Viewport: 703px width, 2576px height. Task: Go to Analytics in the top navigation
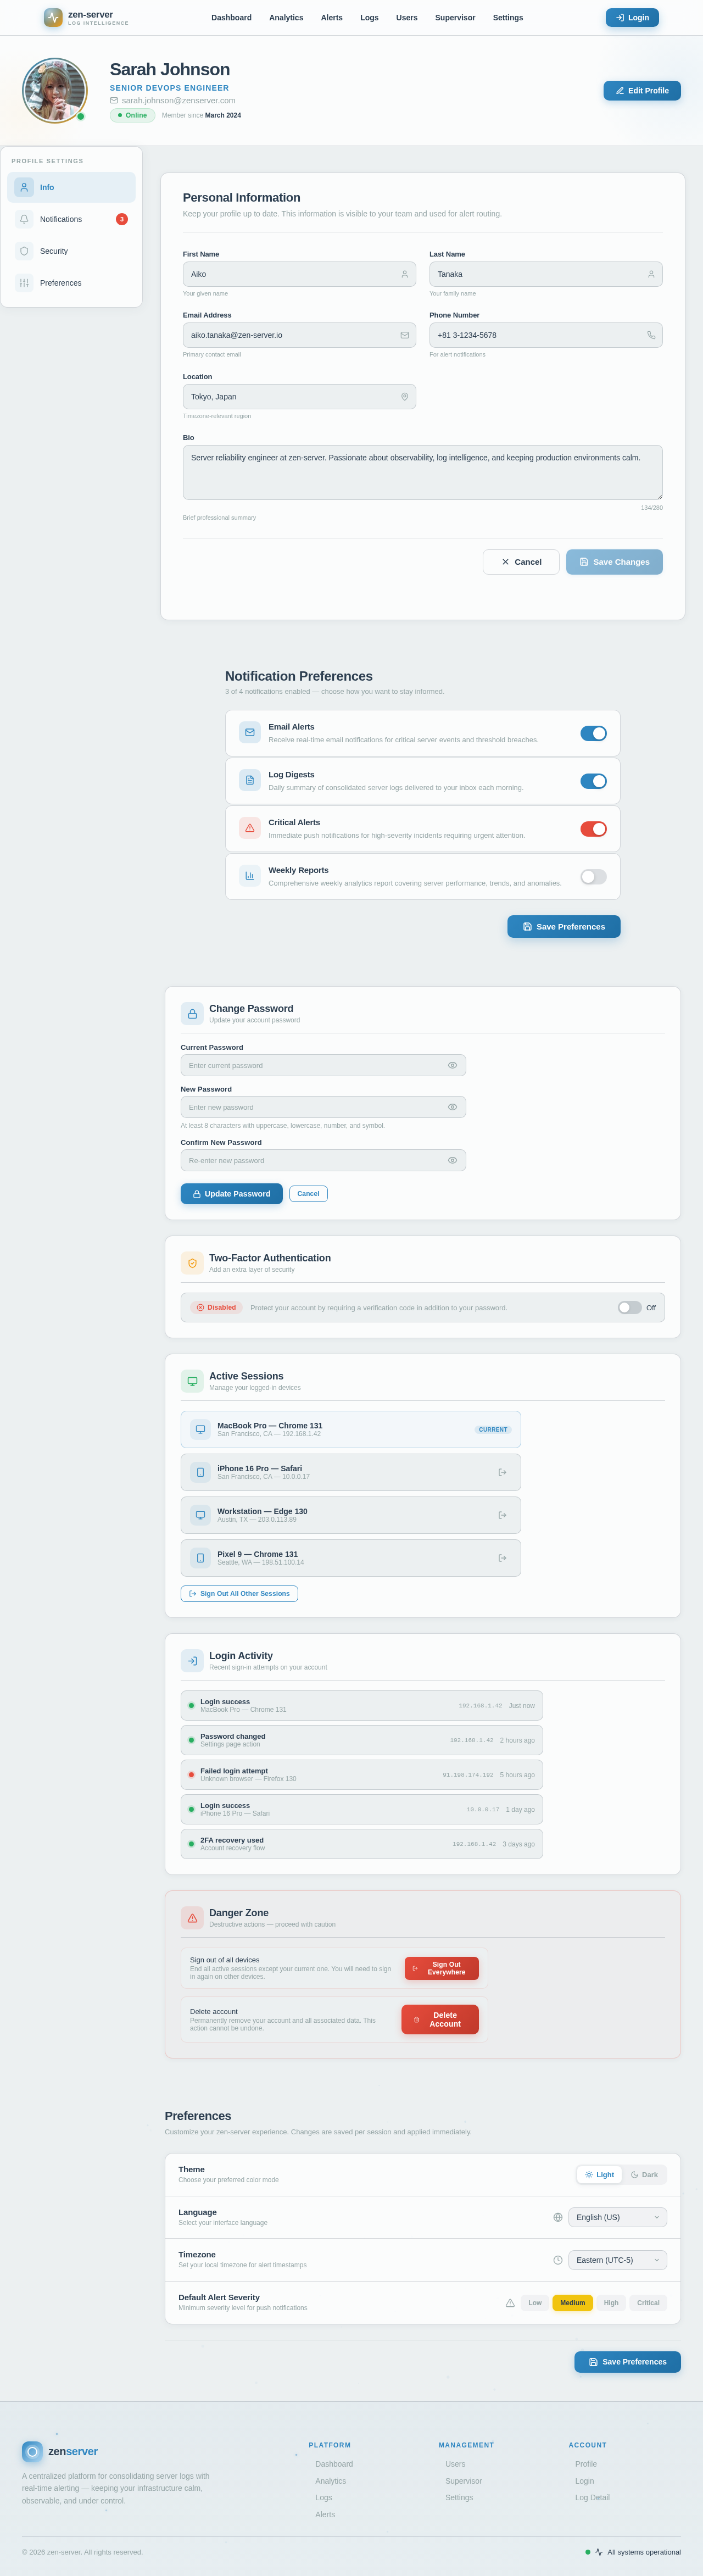286,18
